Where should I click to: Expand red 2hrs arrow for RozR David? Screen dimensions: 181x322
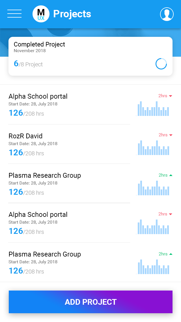coord(171,135)
